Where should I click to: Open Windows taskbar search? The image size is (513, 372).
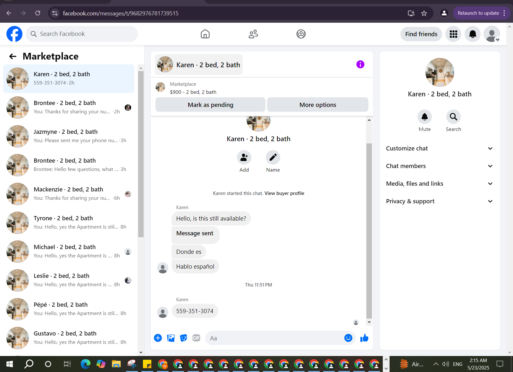pyautogui.click(x=29, y=364)
